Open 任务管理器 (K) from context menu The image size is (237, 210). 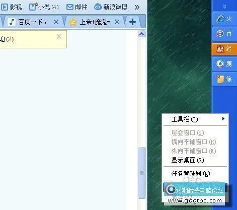point(195,174)
